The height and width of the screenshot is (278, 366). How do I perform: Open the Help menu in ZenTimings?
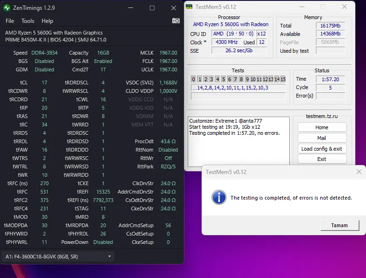[x=47, y=21]
